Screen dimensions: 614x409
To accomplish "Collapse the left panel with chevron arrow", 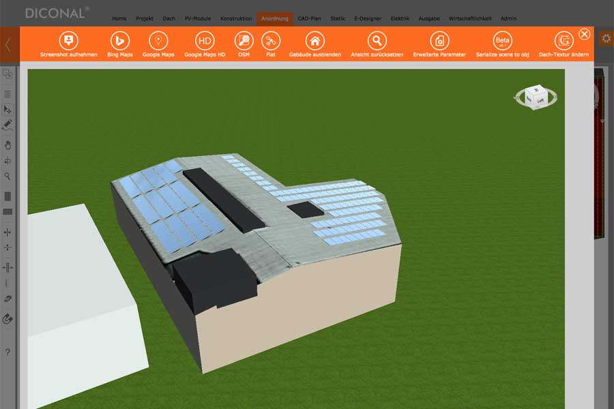I will click(8, 46).
